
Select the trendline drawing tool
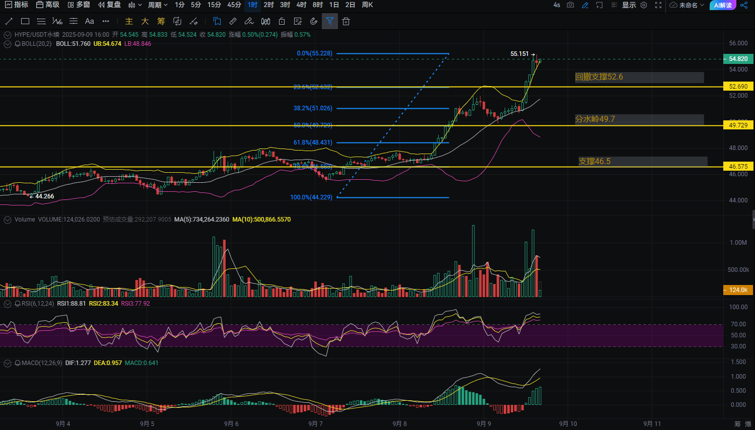[x=9, y=21]
